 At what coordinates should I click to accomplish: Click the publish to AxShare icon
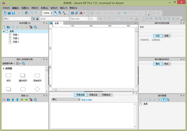[77, 13]
